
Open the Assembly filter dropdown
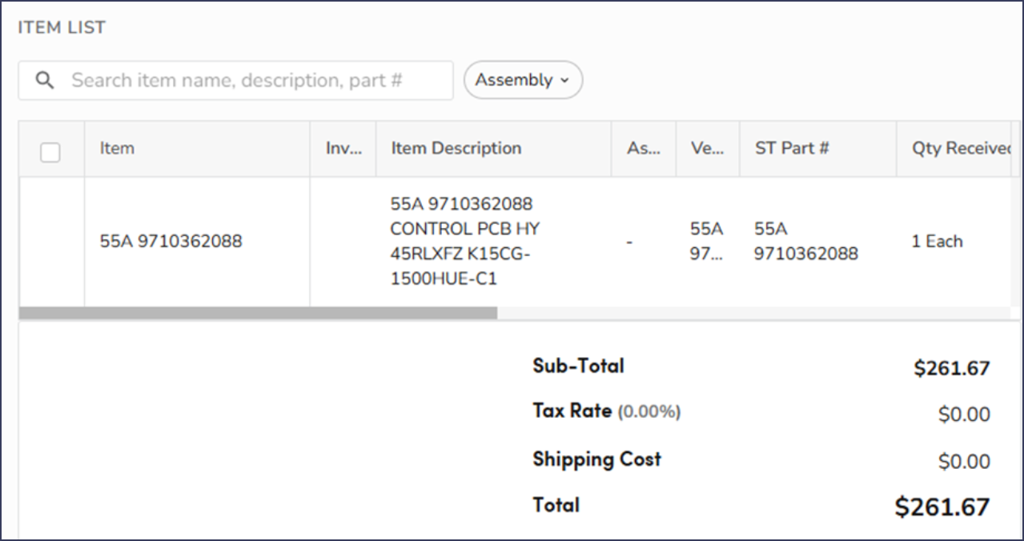point(523,80)
